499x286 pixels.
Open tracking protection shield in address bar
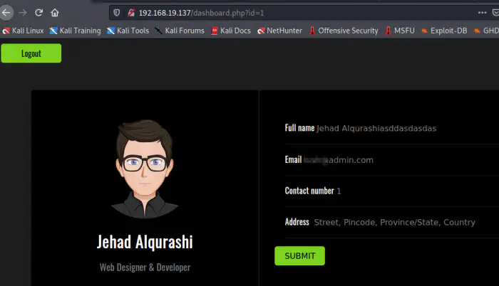[x=118, y=13]
